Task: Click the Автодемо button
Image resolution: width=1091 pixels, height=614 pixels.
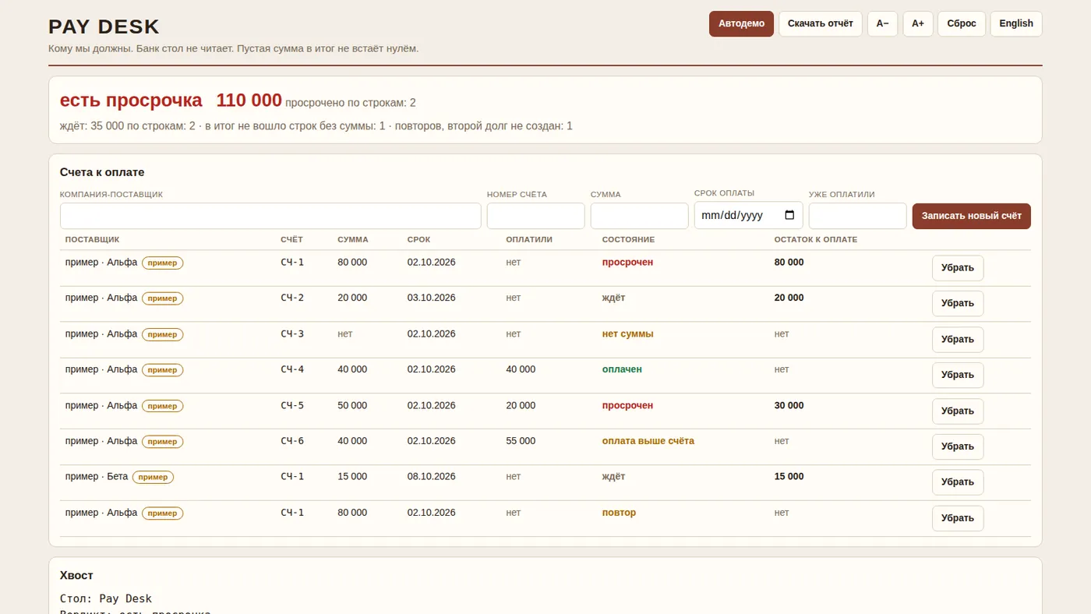Action: 741,23
